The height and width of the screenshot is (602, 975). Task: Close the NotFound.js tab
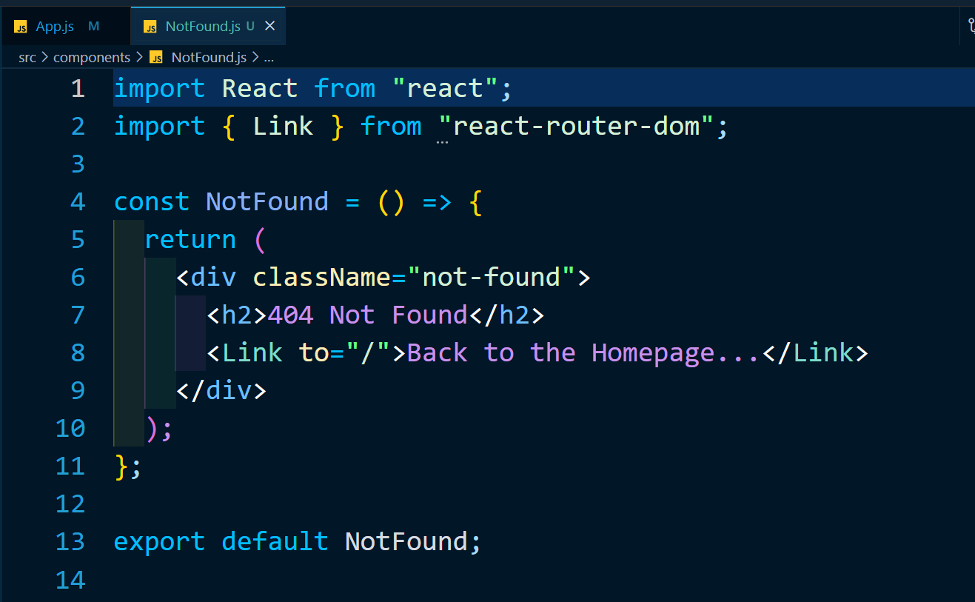pyautogui.click(x=269, y=27)
